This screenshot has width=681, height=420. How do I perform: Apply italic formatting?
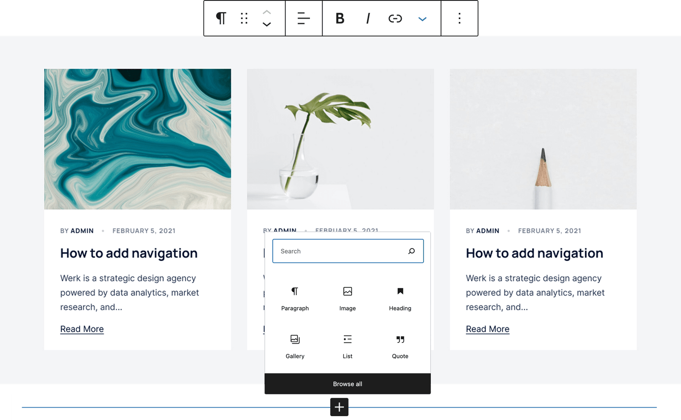point(367,19)
